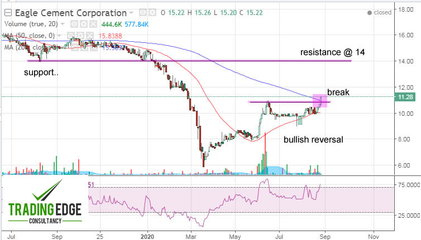This screenshot has width=421, height=240.
Task: Click the Open value 15.22
Action: click(176, 13)
